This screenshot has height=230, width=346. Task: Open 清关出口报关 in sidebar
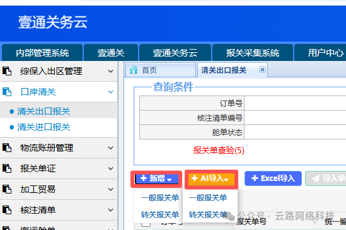[43, 111]
